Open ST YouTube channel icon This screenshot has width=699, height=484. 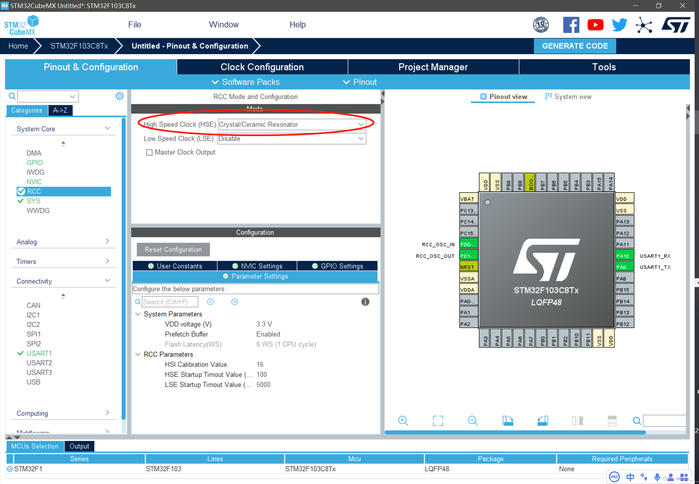coord(595,25)
